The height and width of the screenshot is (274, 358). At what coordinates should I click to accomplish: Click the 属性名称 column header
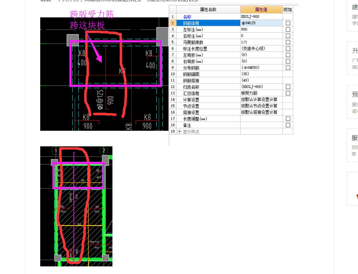click(208, 9)
